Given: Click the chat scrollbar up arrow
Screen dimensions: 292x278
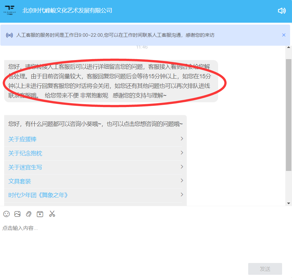Looking at the screenshot, I should coord(289,47).
